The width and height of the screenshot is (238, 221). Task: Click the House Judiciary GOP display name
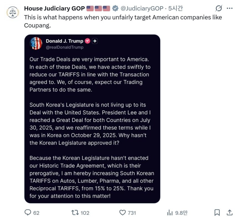(x=54, y=9)
